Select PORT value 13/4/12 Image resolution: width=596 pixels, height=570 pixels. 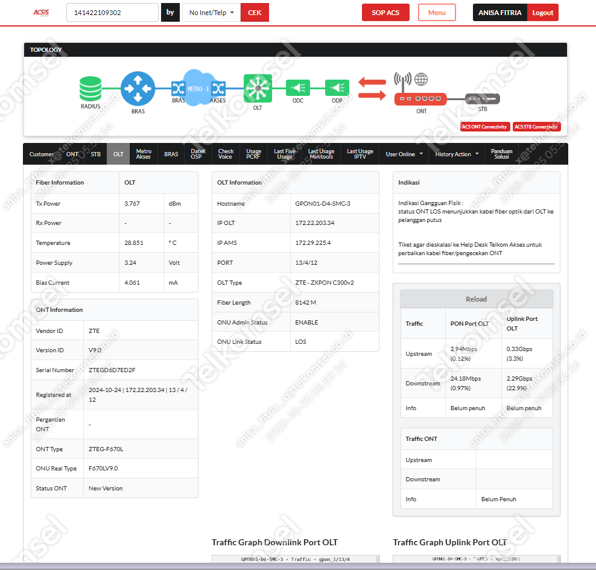[306, 262]
